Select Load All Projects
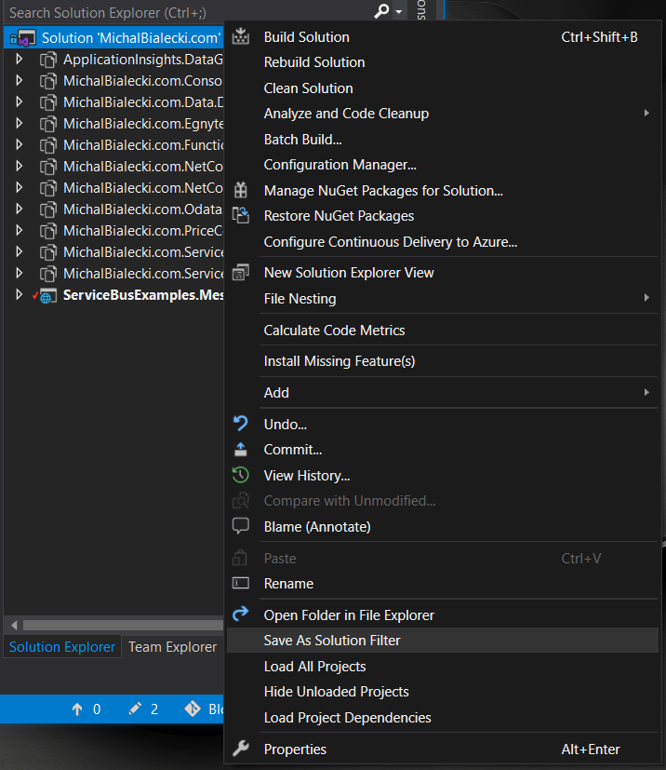Image resolution: width=666 pixels, height=770 pixels. pos(443,667)
